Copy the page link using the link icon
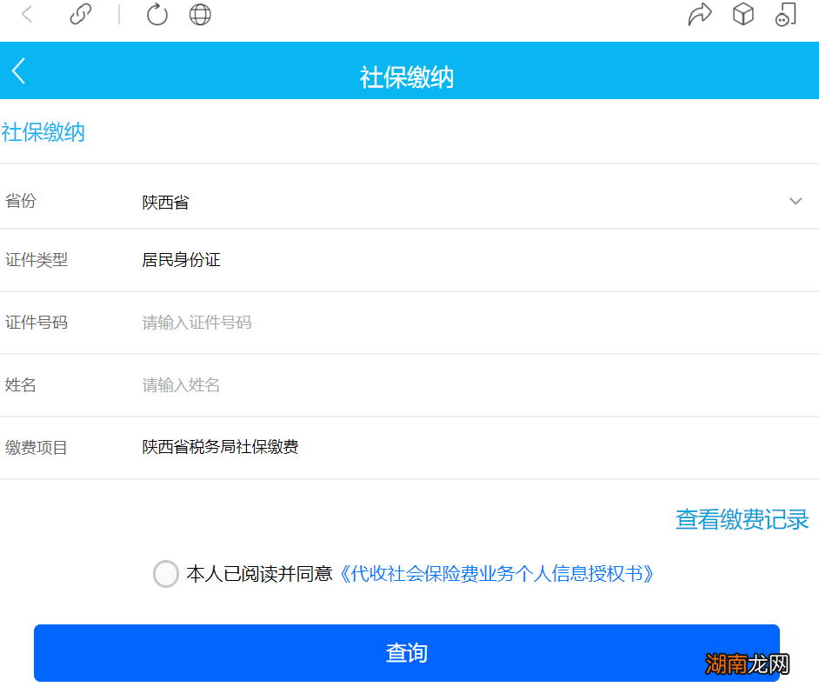Screen dimensions: 819x687 tap(81, 14)
